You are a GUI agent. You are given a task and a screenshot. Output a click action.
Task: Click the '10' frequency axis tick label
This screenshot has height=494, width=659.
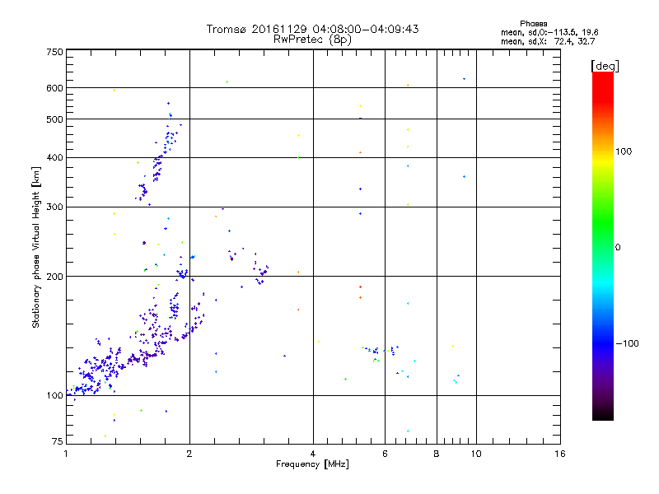[476, 454]
